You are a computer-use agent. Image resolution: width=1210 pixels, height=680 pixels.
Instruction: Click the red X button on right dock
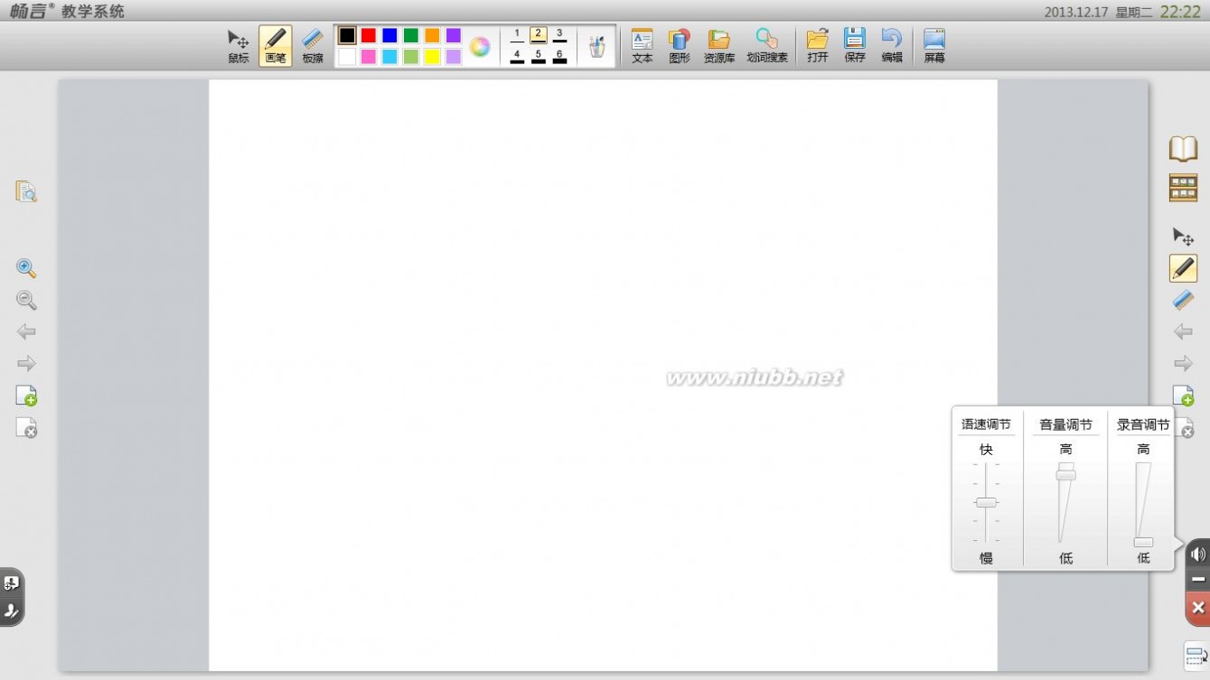pos(1198,608)
